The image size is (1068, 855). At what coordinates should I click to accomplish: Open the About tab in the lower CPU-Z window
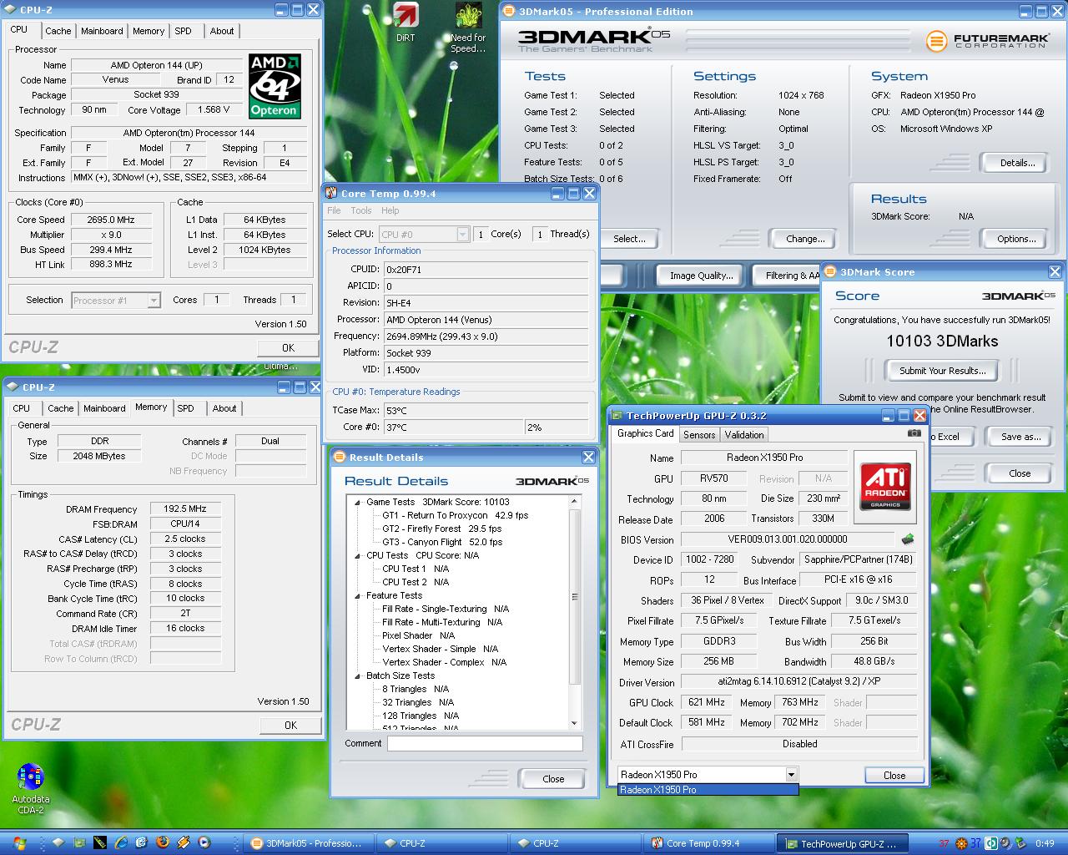224,408
